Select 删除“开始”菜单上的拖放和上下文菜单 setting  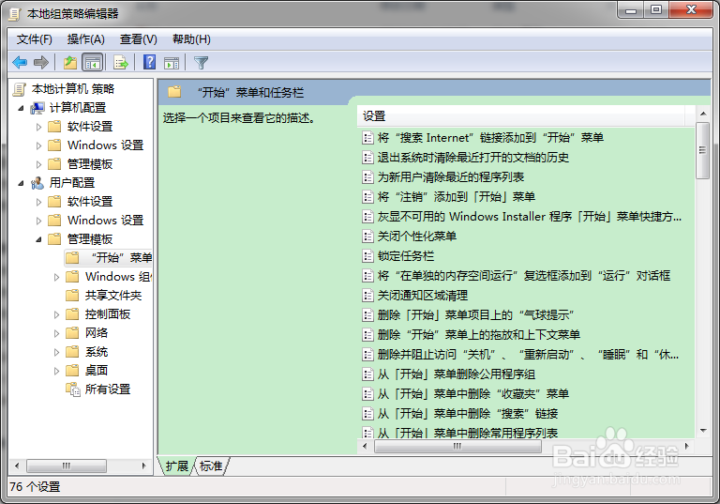click(x=478, y=335)
